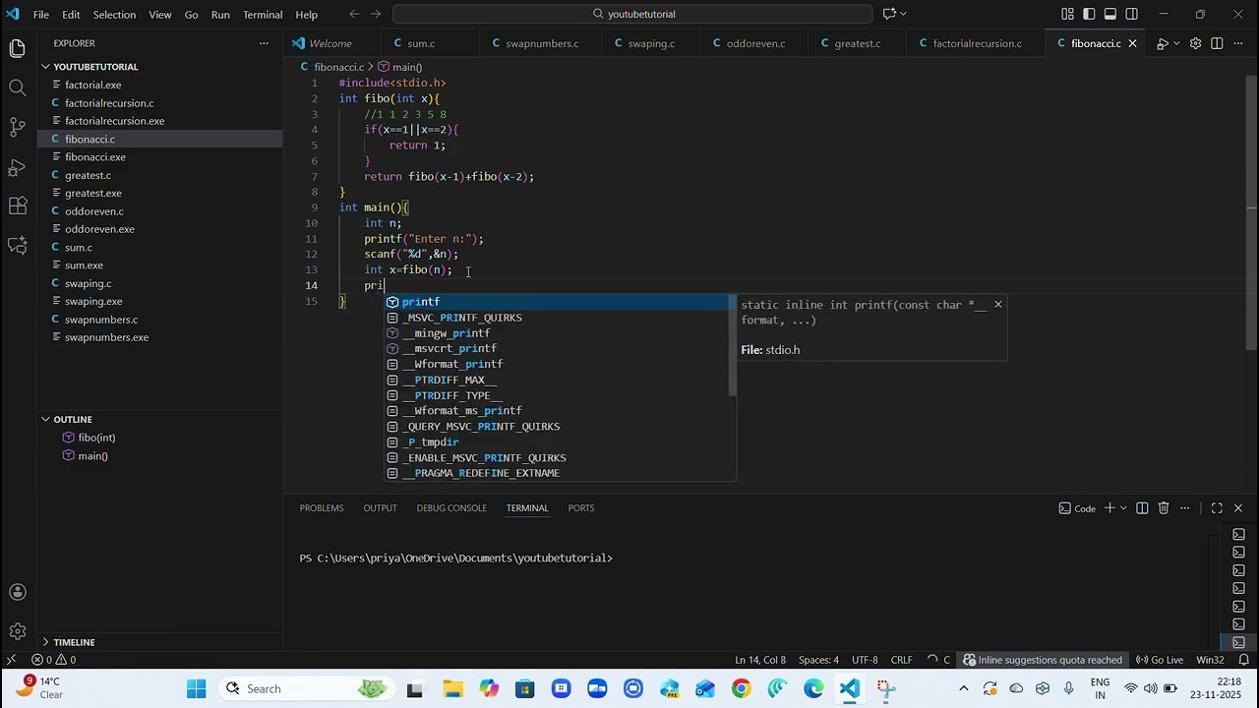Kill the terminal with trash icon

click(1164, 508)
